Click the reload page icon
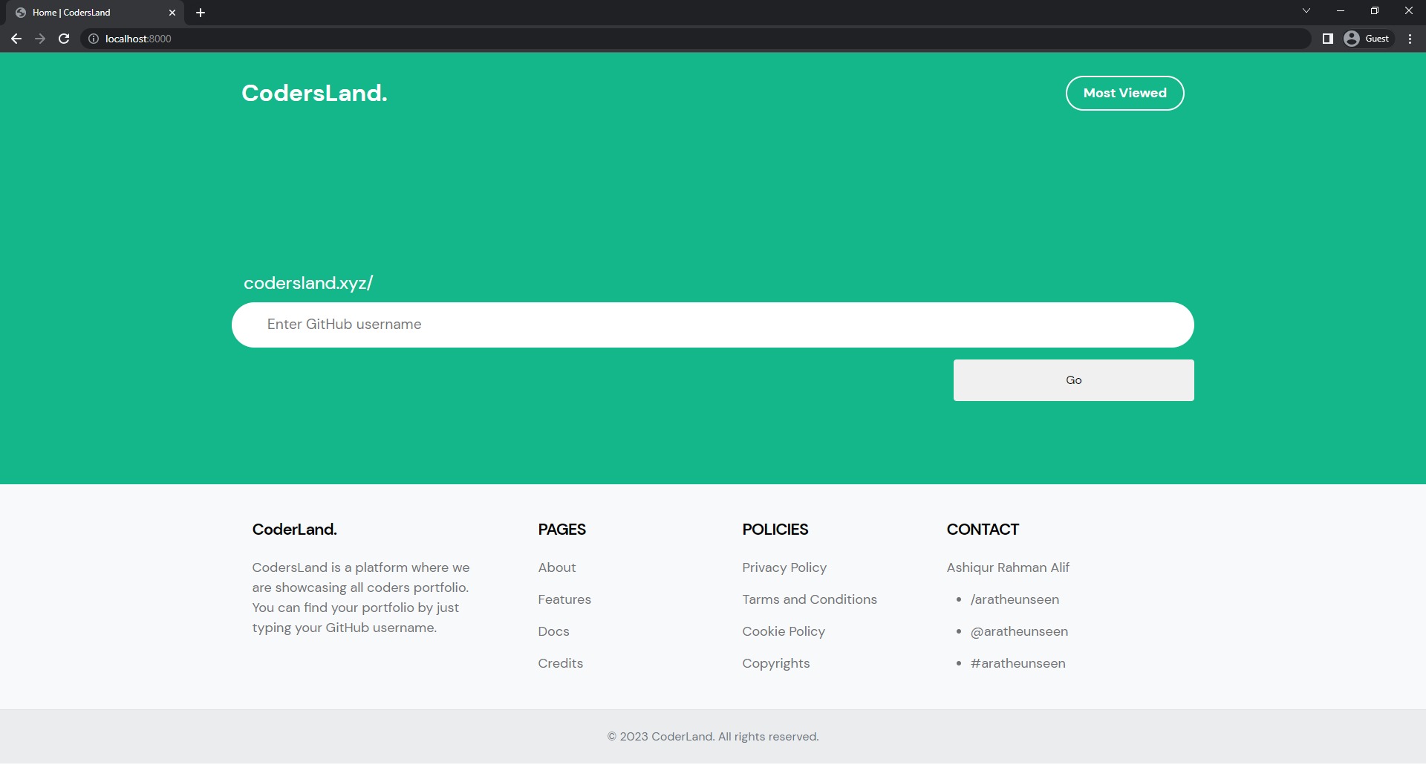Screen dimensions: 1426x765 click(x=63, y=39)
